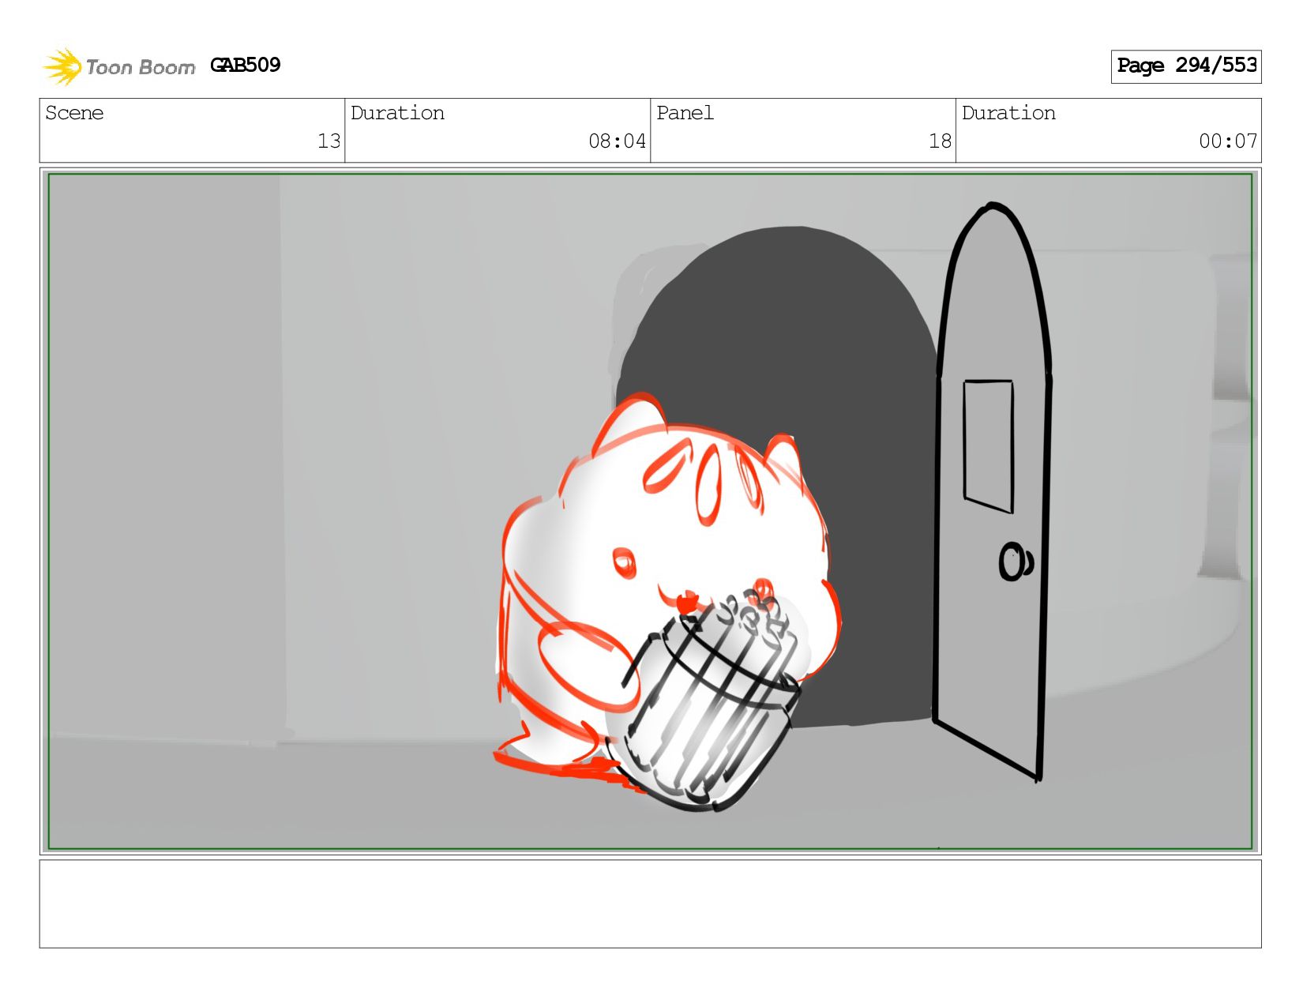The image size is (1303, 1007).
Task: Open the storyboard panel drawing of the hamster
Action: tap(650, 512)
